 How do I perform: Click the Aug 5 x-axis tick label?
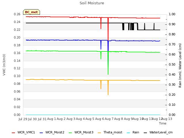coord(90,119)
